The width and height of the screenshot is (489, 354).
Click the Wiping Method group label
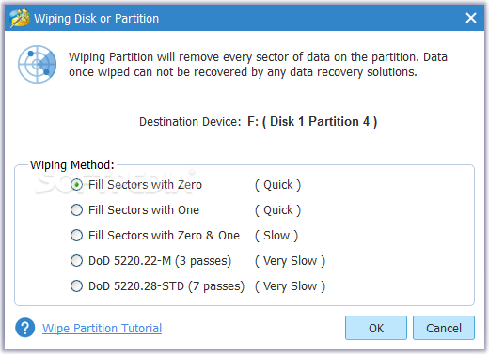coord(72,165)
